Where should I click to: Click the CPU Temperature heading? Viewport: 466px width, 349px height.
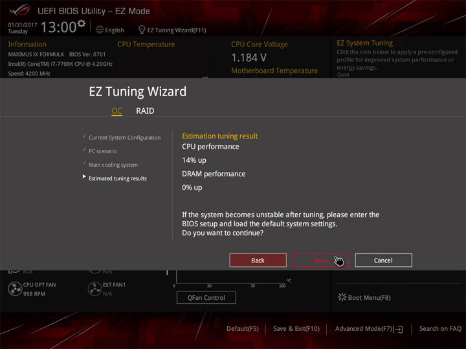[146, 44]
